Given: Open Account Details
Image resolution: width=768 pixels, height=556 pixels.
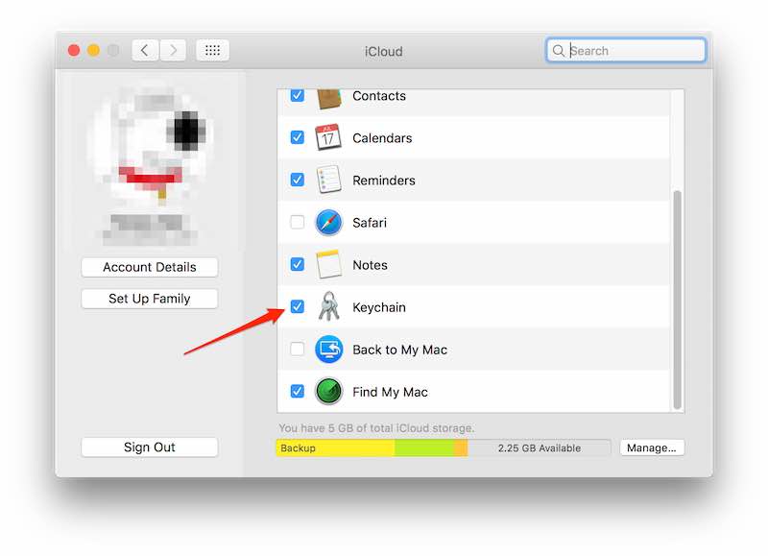Looking at the screenshot, I should [150, 268].
